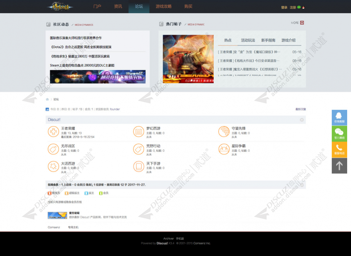The width and height of the screenshot is (351, 256).
Task: Open the 购买 navigation tab
Action: (x=188, y=7)
